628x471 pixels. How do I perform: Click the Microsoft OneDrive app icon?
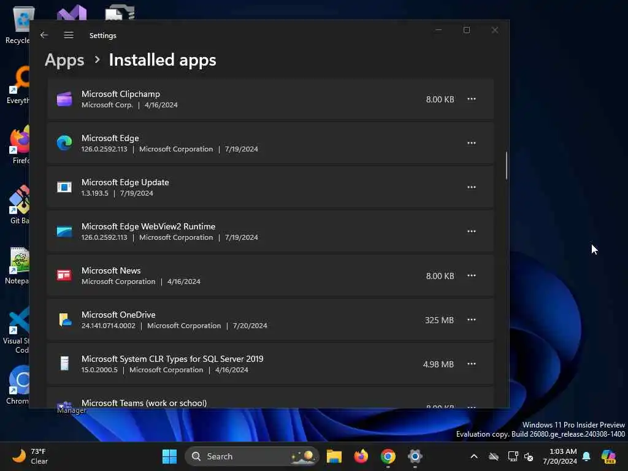click(64, 320)
